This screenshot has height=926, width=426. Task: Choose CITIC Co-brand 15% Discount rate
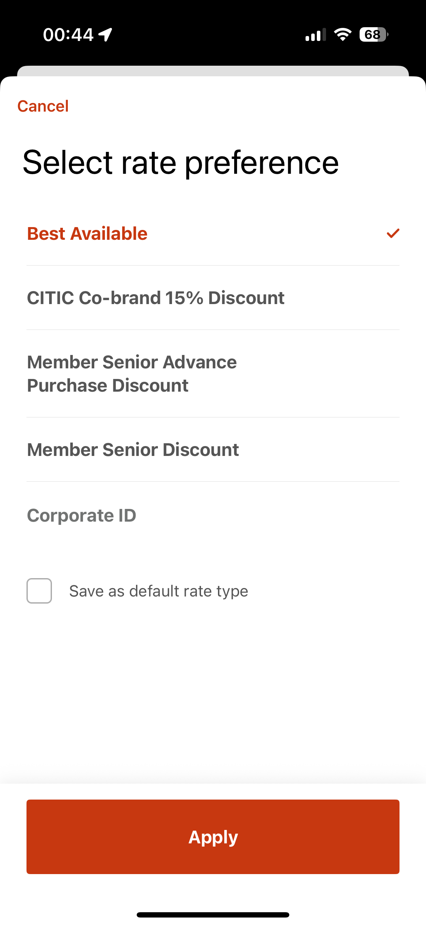(x=213, y=298)
